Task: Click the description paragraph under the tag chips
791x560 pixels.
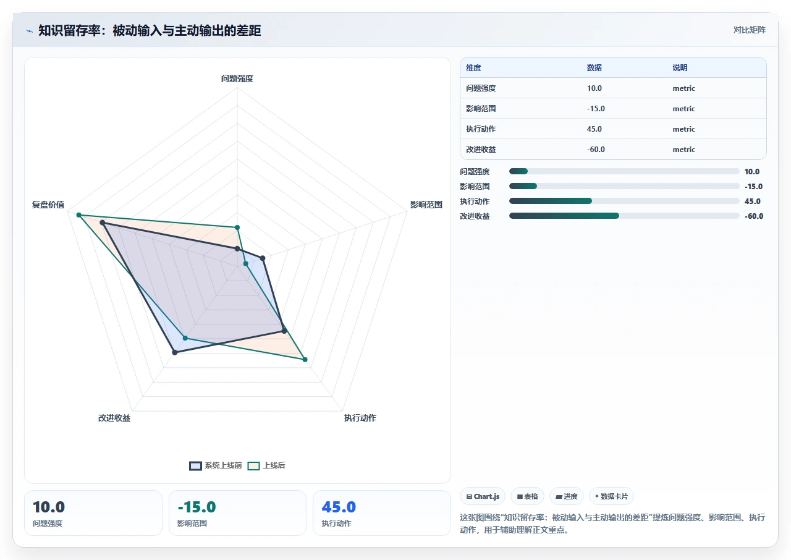Action: [x=612, y=524]
